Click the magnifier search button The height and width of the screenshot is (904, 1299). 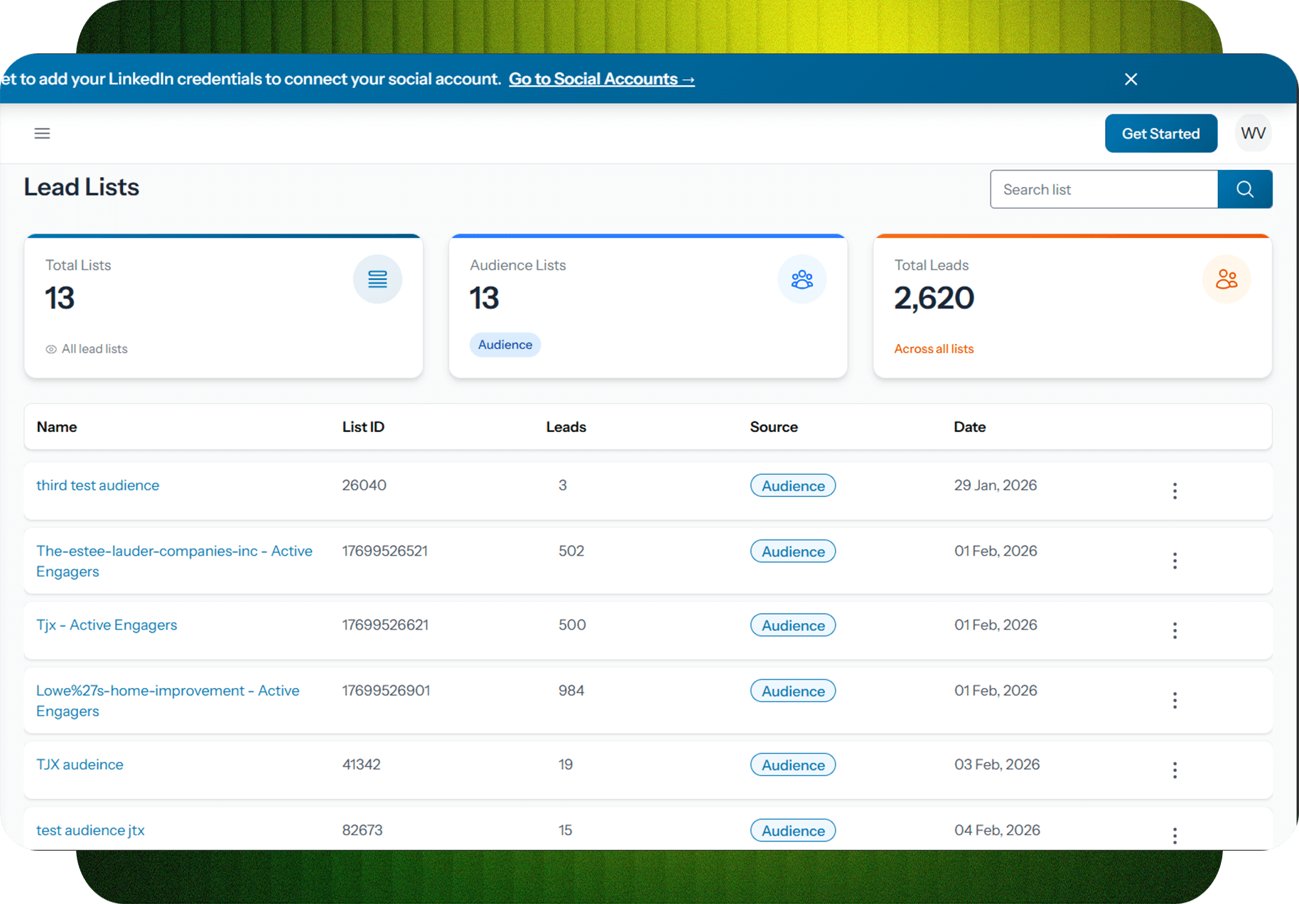tap(1244, 189)
